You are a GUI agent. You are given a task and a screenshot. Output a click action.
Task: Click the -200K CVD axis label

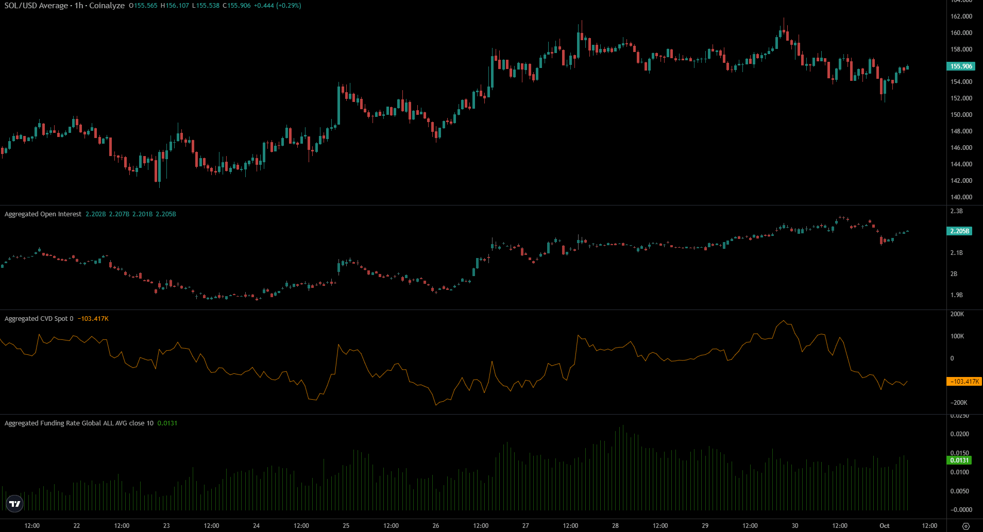coord(958,403)
